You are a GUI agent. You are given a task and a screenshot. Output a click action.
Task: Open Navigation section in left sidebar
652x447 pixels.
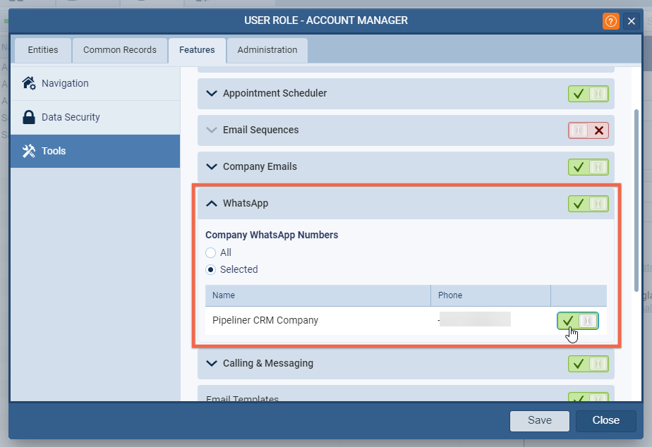[95, 83]
